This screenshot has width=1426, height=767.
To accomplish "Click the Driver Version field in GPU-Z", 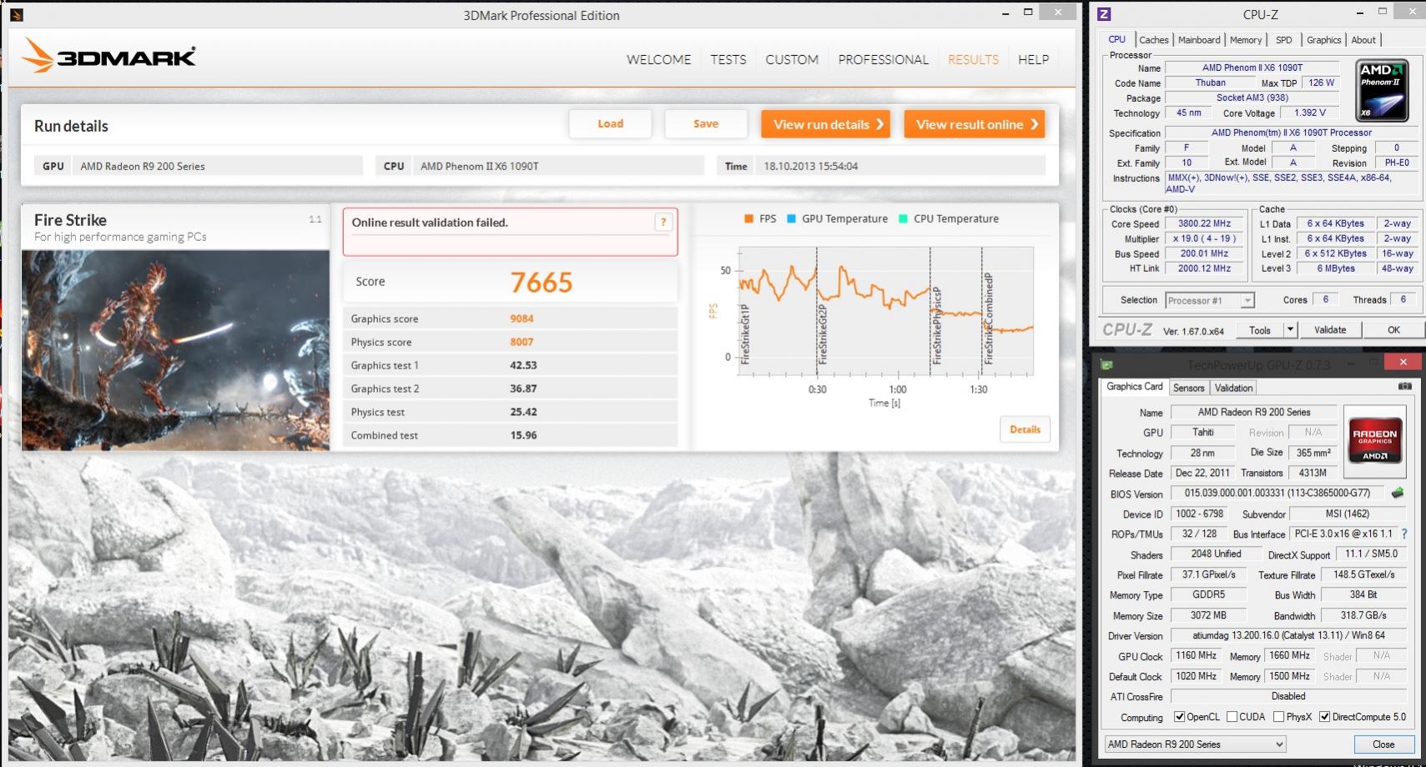I will click(x=1288, y=635).
